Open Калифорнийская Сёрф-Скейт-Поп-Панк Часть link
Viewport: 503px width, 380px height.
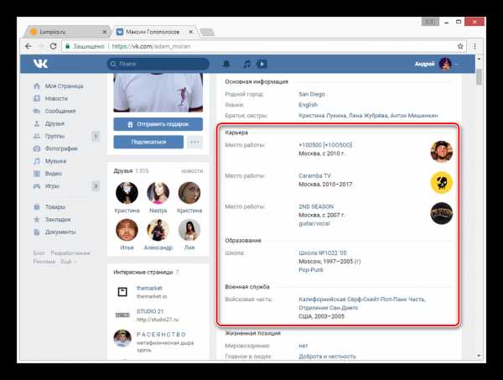click(x=362, y=304)
